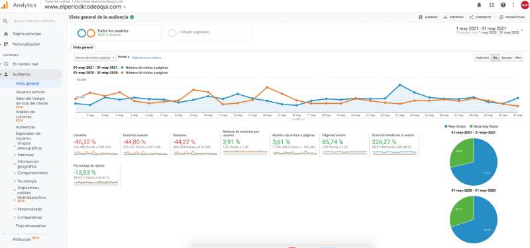
Task: Click the clock icon for En tiempo real
Action: pyautogui.click(x=6, y=63)
